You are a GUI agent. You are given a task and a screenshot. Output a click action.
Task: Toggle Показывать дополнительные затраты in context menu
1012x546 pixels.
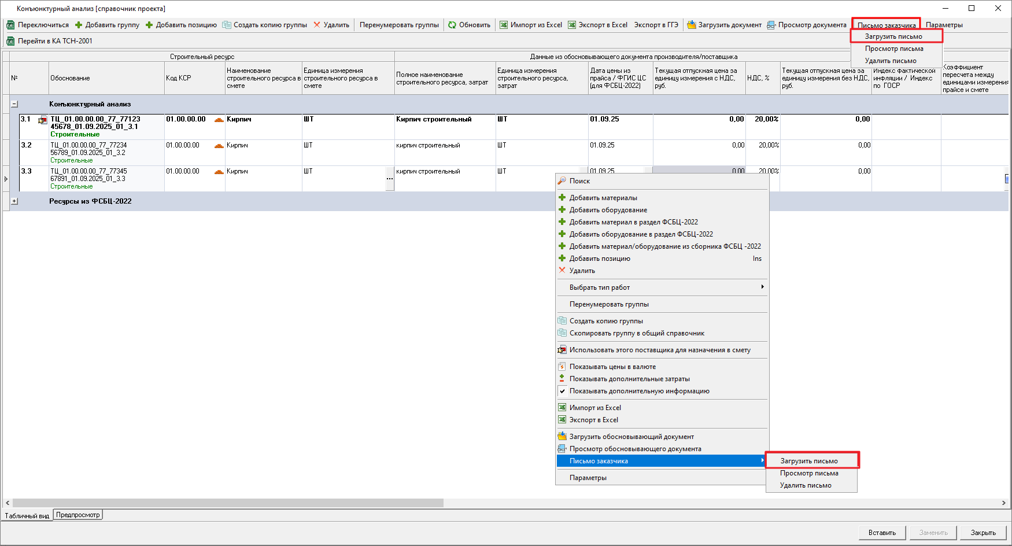coord(629,379)
